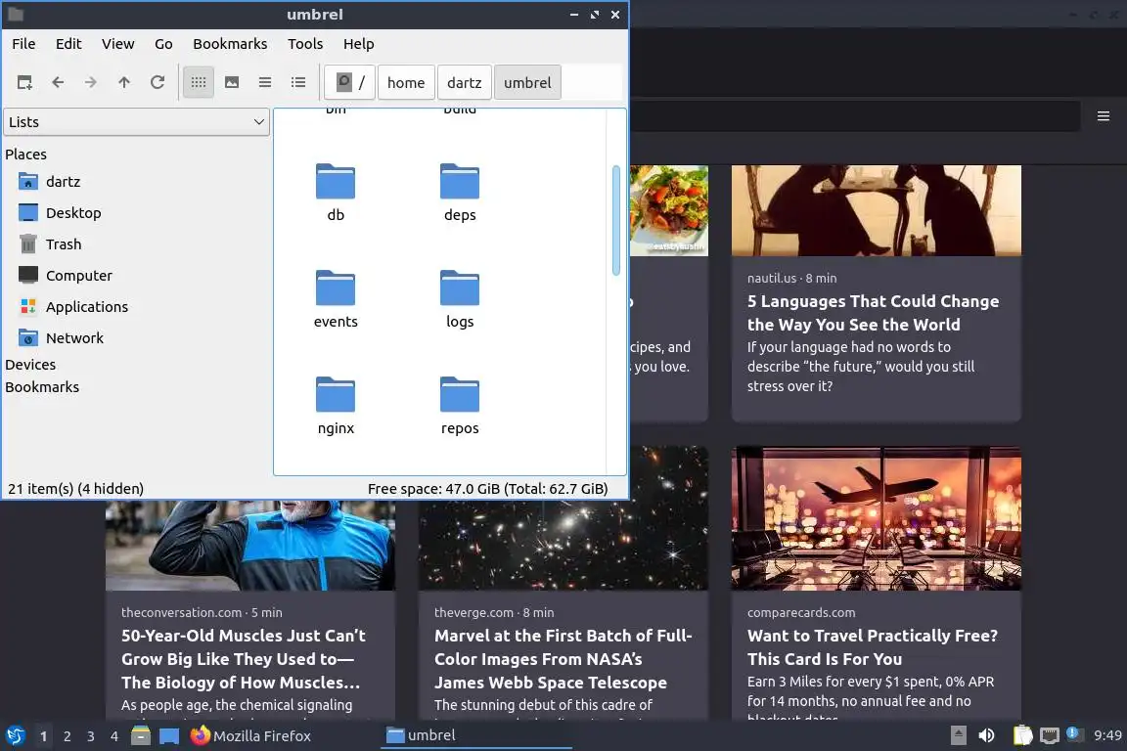This screenshot has width=1127, height=751.
Task: Switch to detailed list view
Action: point(298,83)
